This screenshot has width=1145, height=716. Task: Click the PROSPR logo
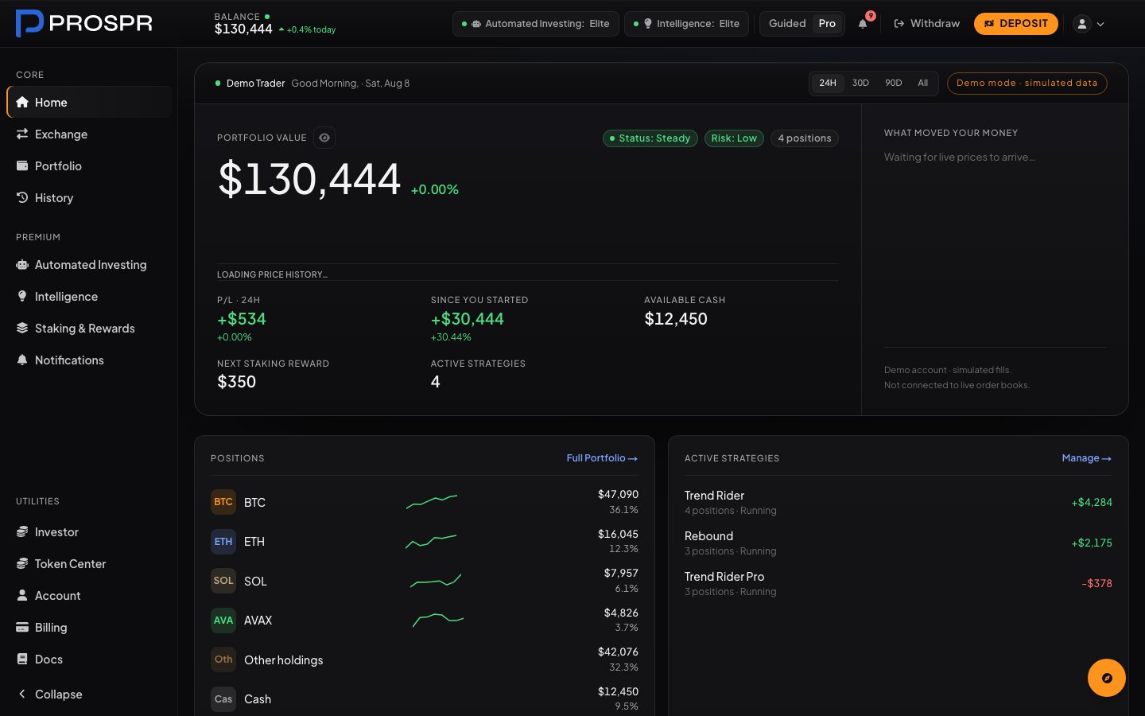84,23
